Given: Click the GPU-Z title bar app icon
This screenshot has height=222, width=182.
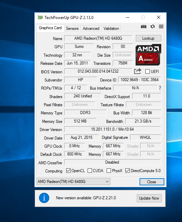Looking at the screenshot, I should (x=40, y=18).
